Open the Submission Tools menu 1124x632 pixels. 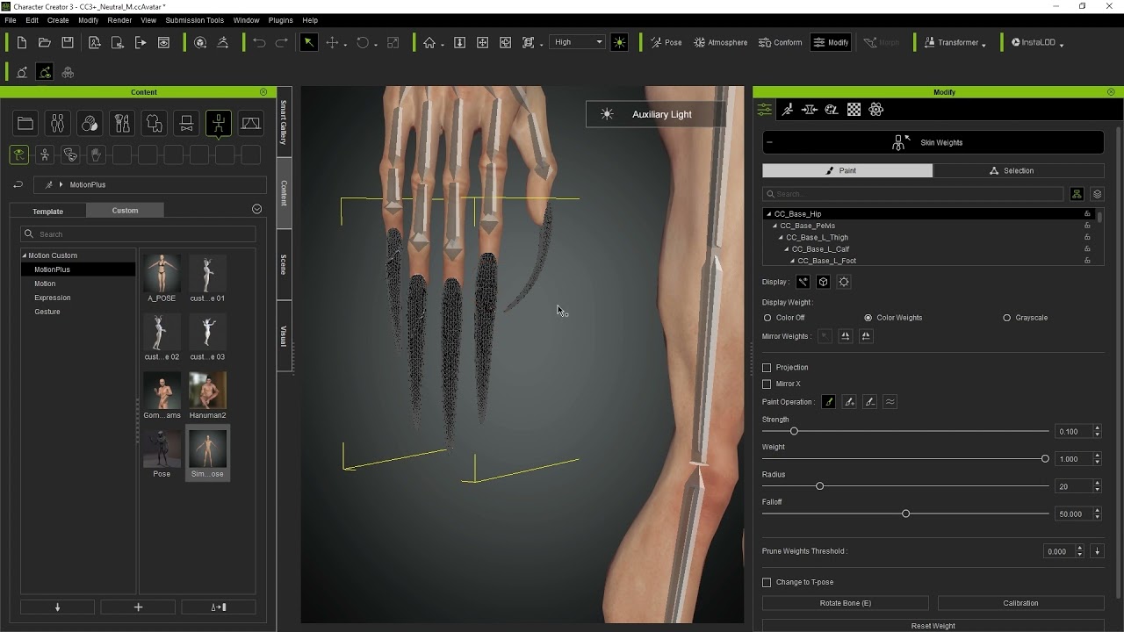194,20
